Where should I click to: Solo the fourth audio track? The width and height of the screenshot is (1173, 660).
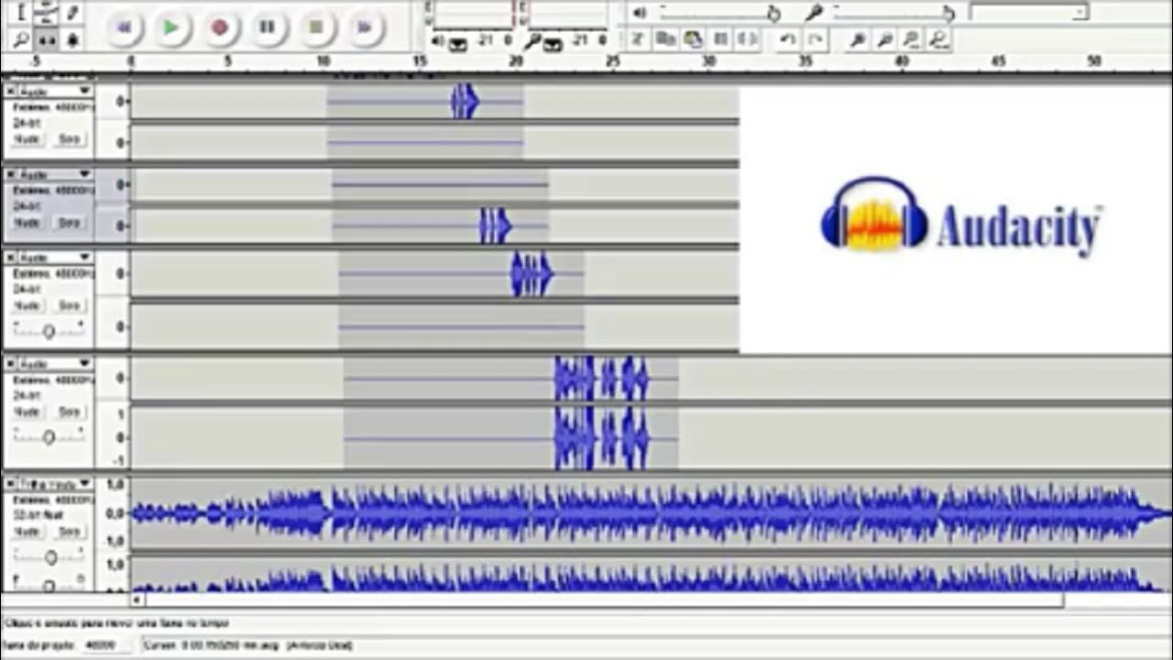[69, 412]
